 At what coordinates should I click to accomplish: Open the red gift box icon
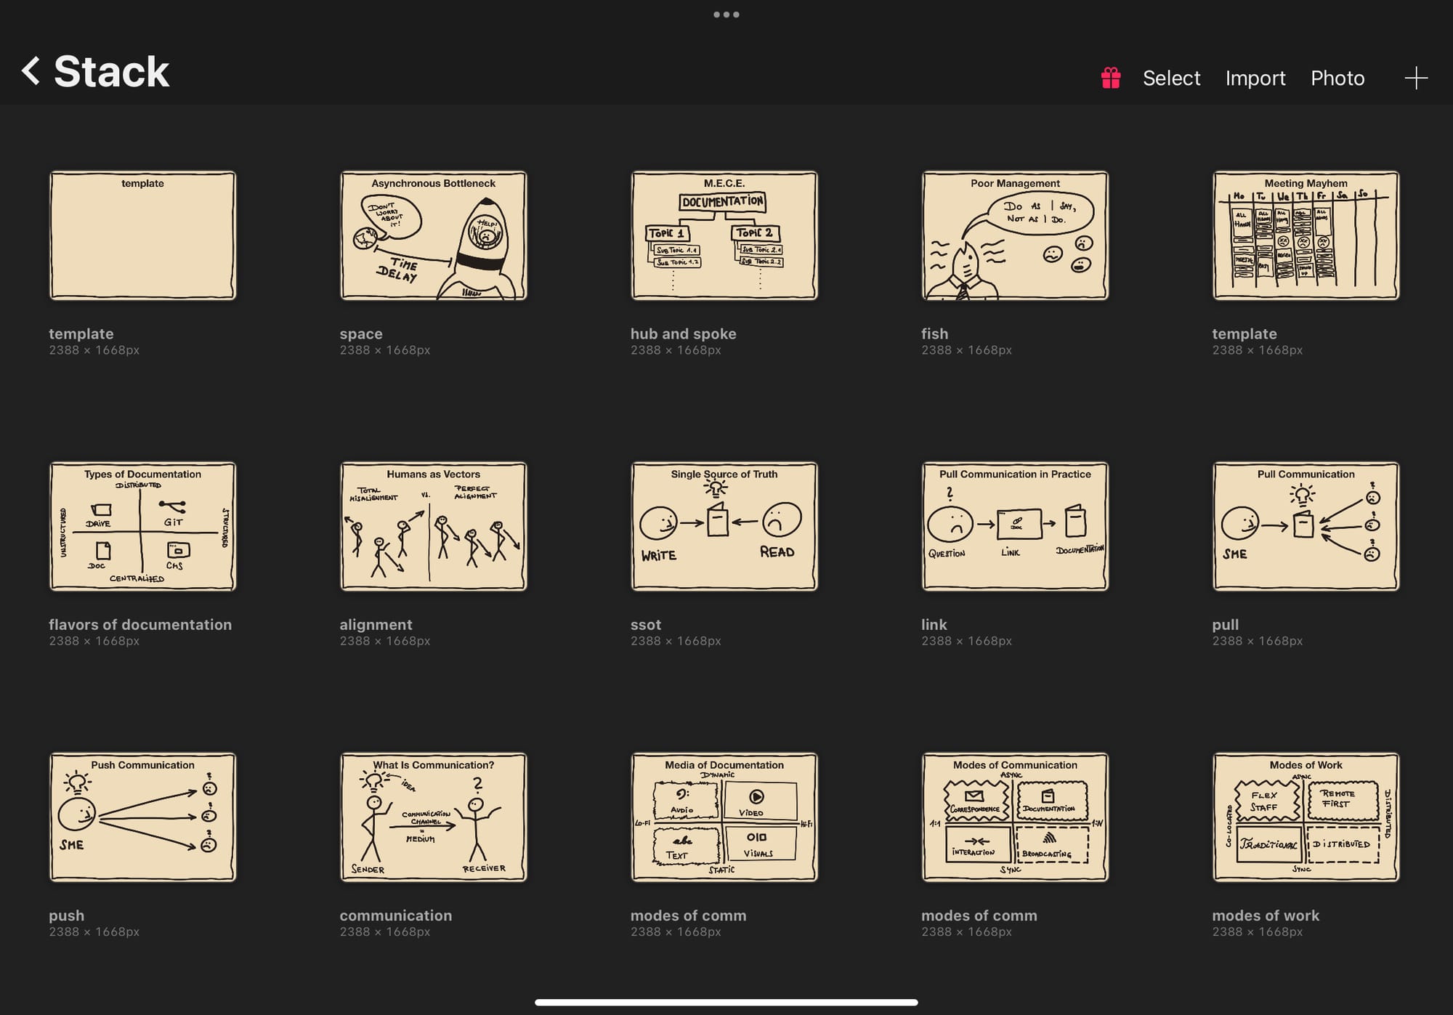(x=1110, y=78)
